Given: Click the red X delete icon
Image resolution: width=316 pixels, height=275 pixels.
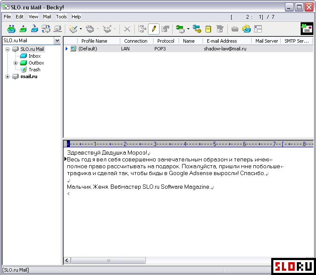Looking at the screenshot, I should point(127,29).
